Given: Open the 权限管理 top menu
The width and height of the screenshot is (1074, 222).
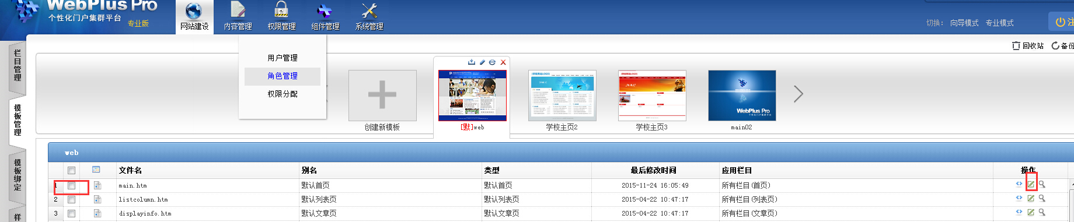Looking at the screenshot, I should click(x=281, y=17).
